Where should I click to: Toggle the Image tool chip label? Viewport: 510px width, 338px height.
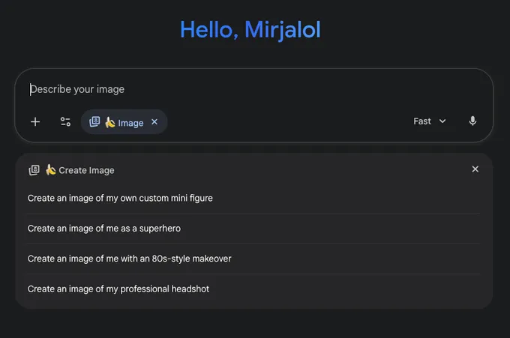click(x=130, y=123)
